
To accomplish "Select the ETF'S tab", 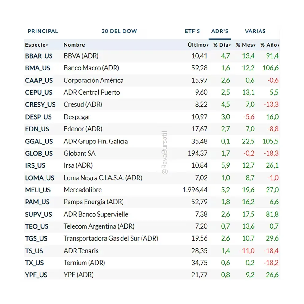I will (192, 31).
